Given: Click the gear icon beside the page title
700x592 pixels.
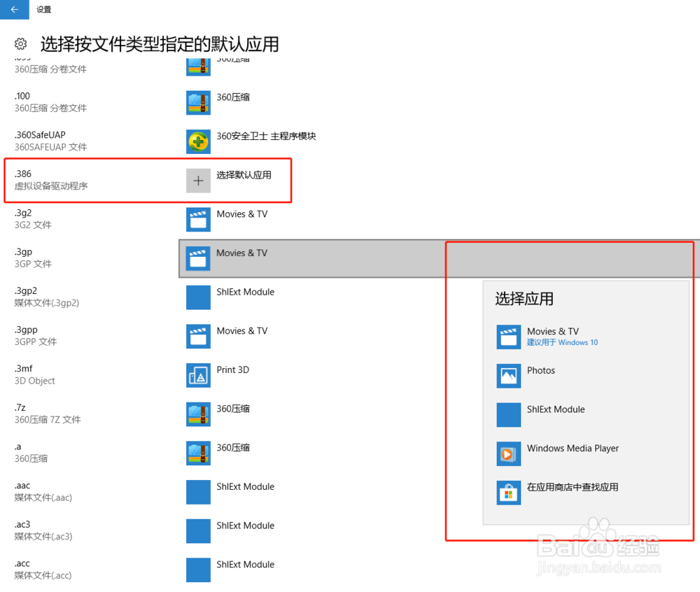Looking at the screenshot, I should click(x=20, y=43).
